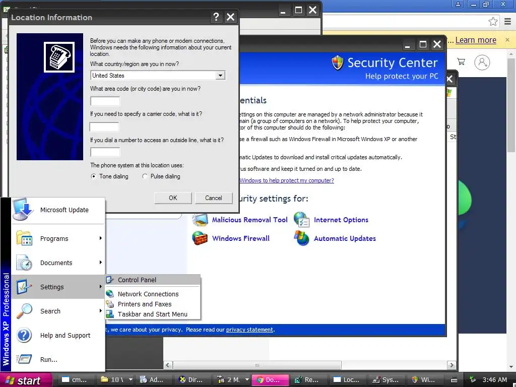Click the Printers and Faxes printer icon
Image resolution: width=516 pixels, height=387 pixels.
pyautogui.click(x=110, y=304)
